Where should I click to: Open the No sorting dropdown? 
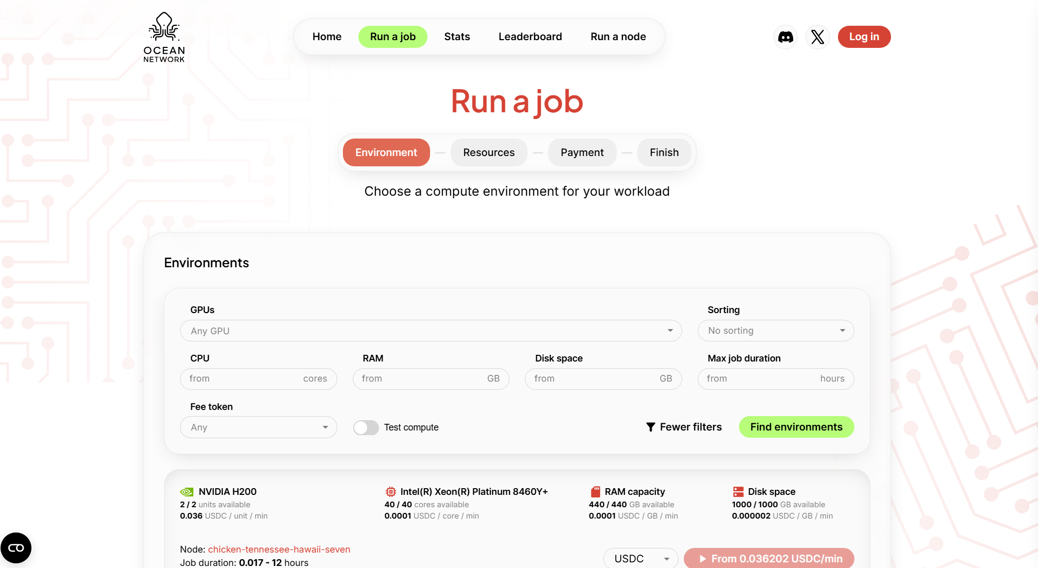775,331
